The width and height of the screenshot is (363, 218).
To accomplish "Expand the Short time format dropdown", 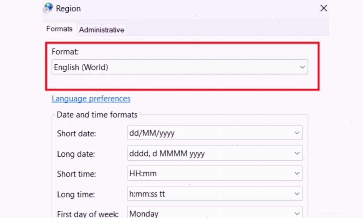I will click(x=215, y=174).
